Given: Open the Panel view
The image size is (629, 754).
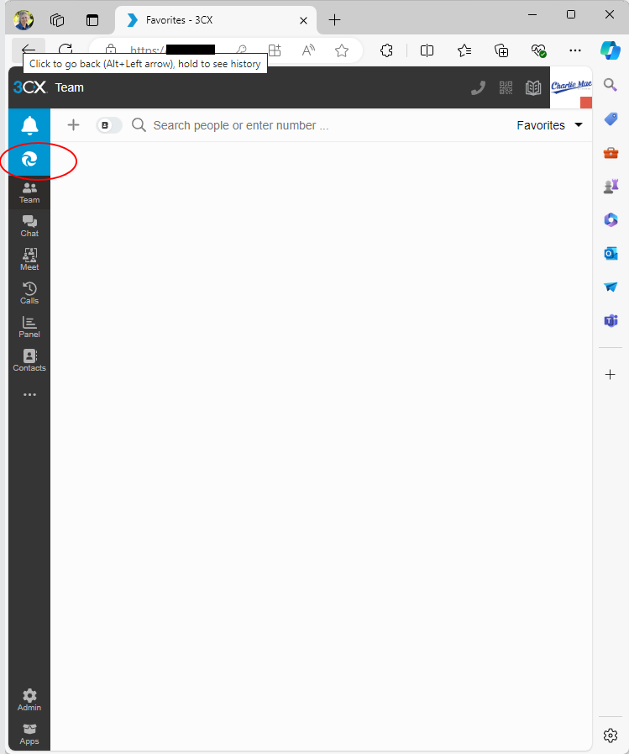Looking at the screenshot, I should coord(29,326).
